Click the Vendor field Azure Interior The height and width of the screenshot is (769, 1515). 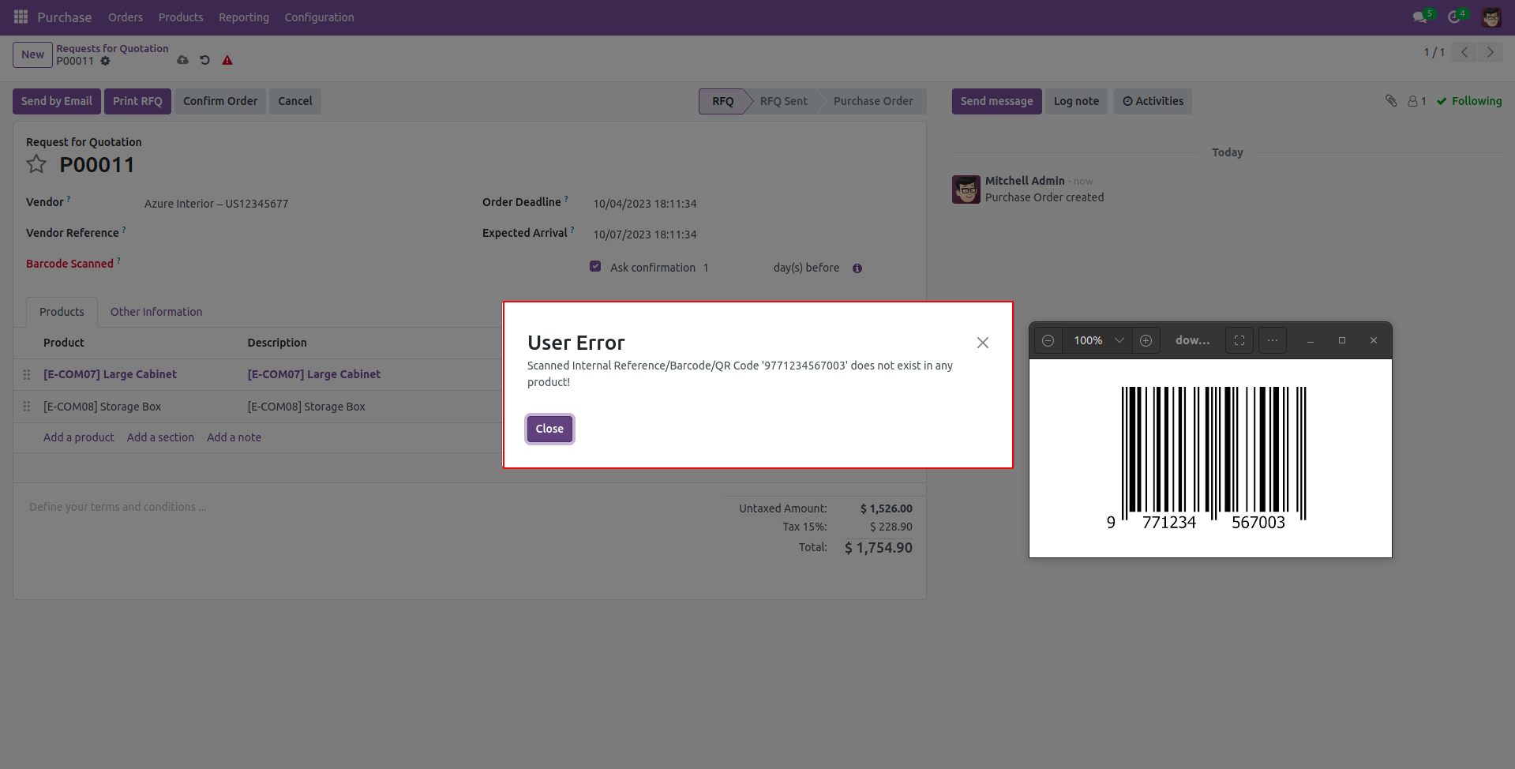coord(216,204)
